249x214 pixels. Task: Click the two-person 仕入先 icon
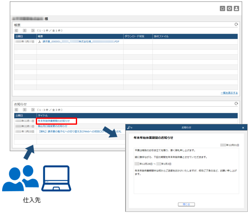[20, 178]
